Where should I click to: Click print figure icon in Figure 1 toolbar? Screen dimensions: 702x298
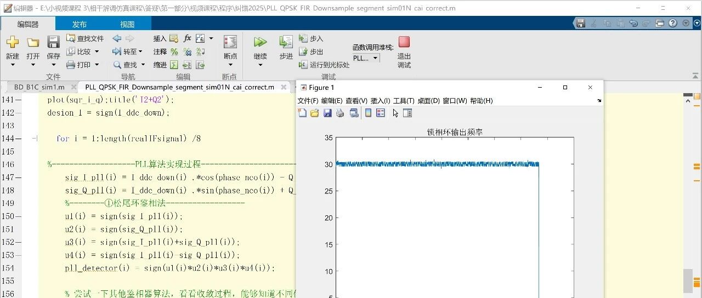pos(340,113)
